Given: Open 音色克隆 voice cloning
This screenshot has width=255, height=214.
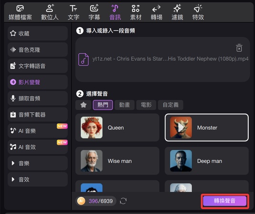Looking at the screenshot, I should tap(38, 49).
